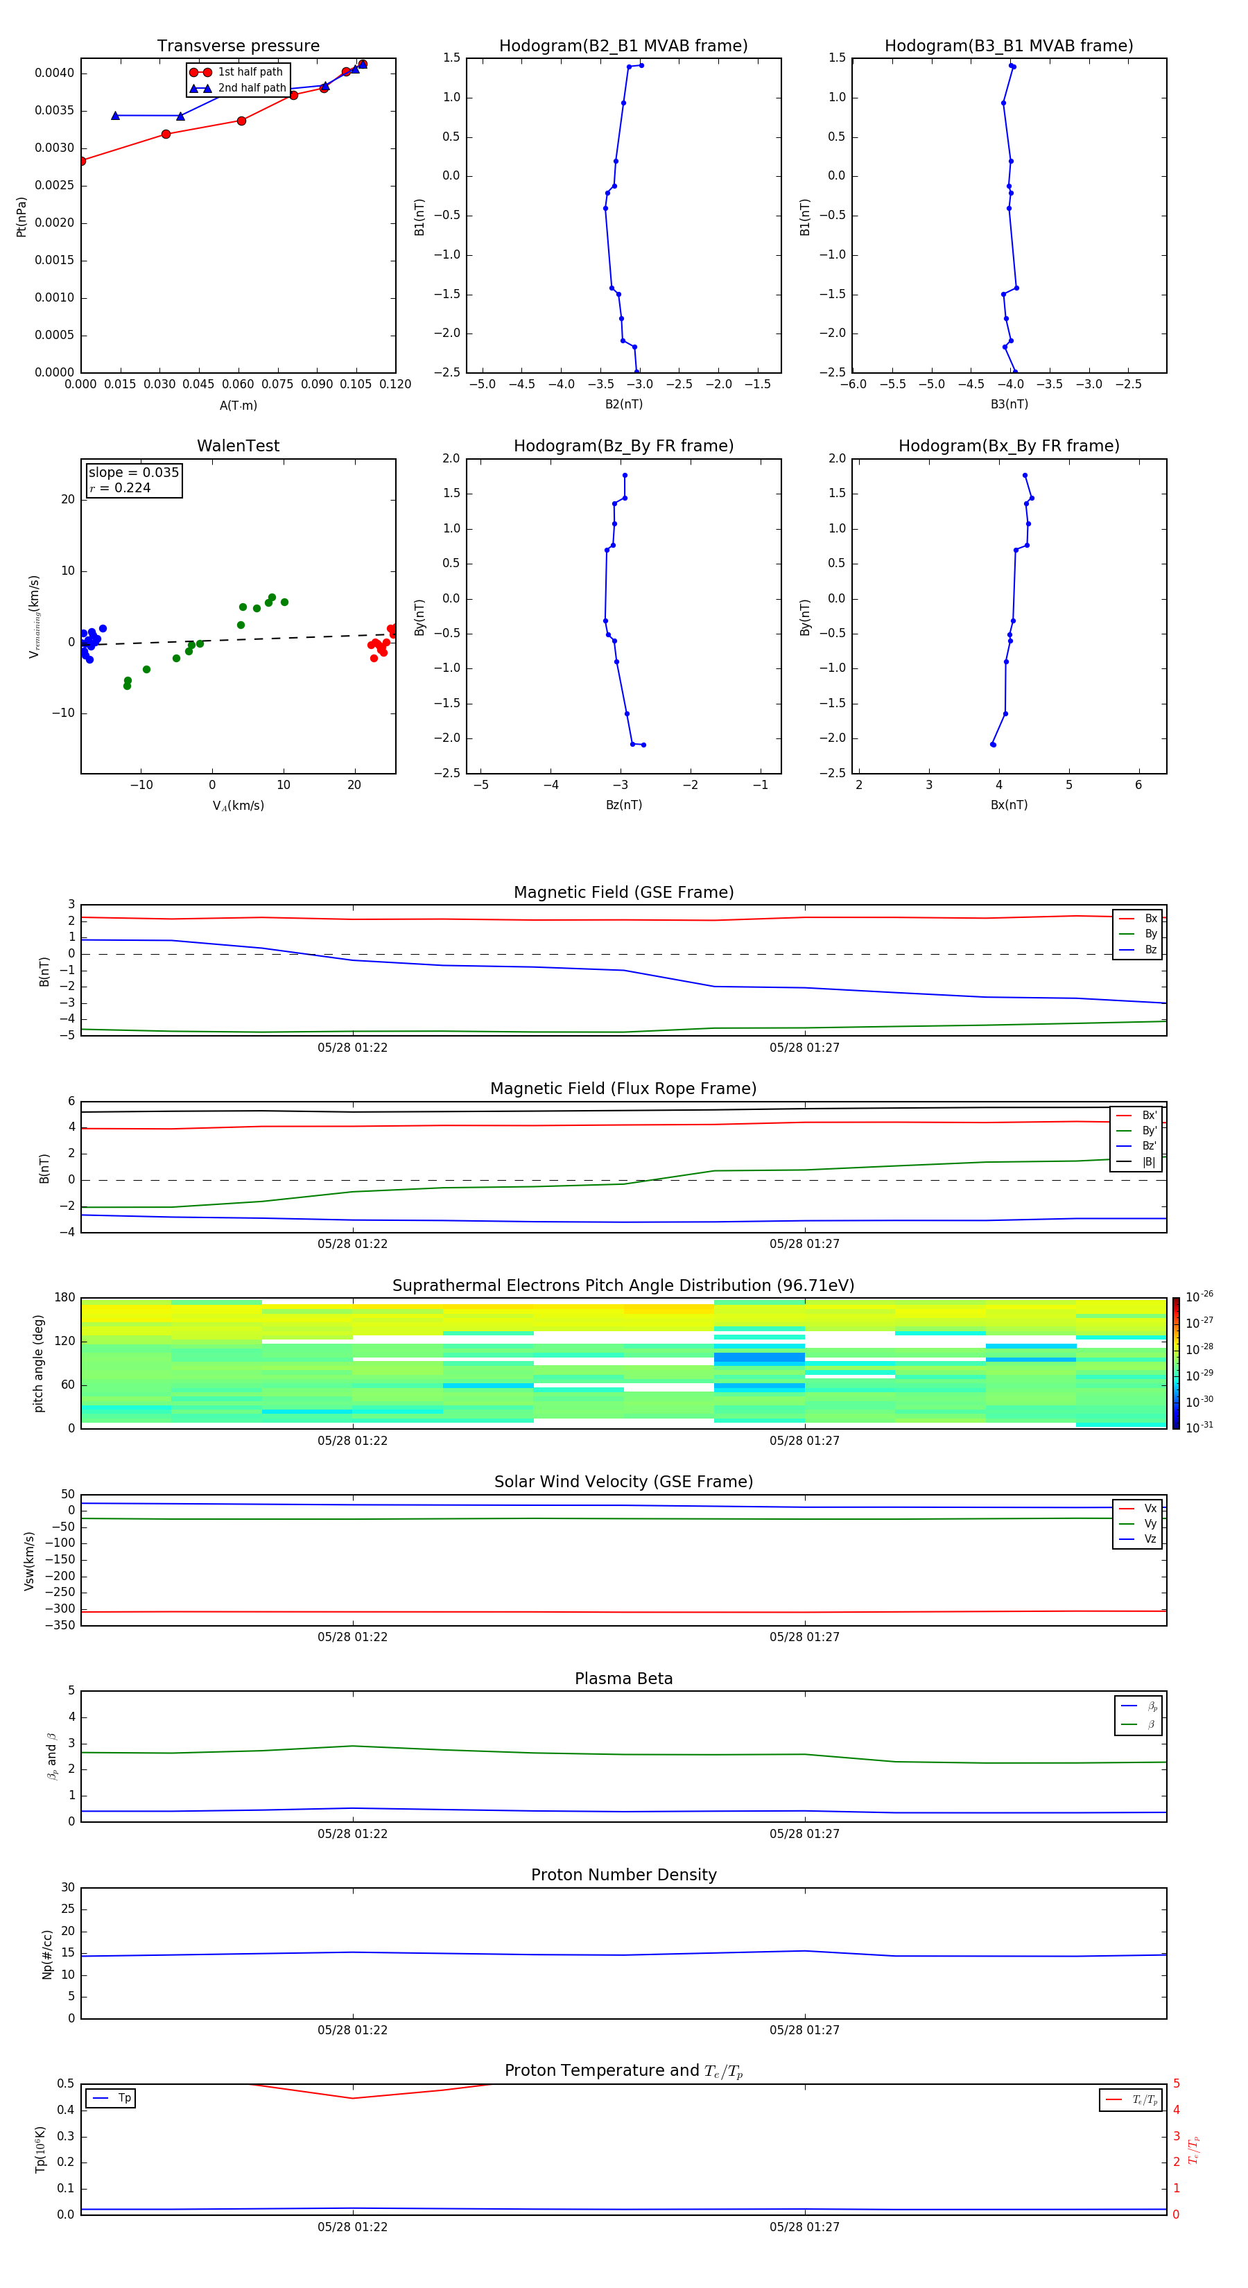
Task: Click the pitch angle colorbar next to the spectrogram
Action: pos(1176,1363)
